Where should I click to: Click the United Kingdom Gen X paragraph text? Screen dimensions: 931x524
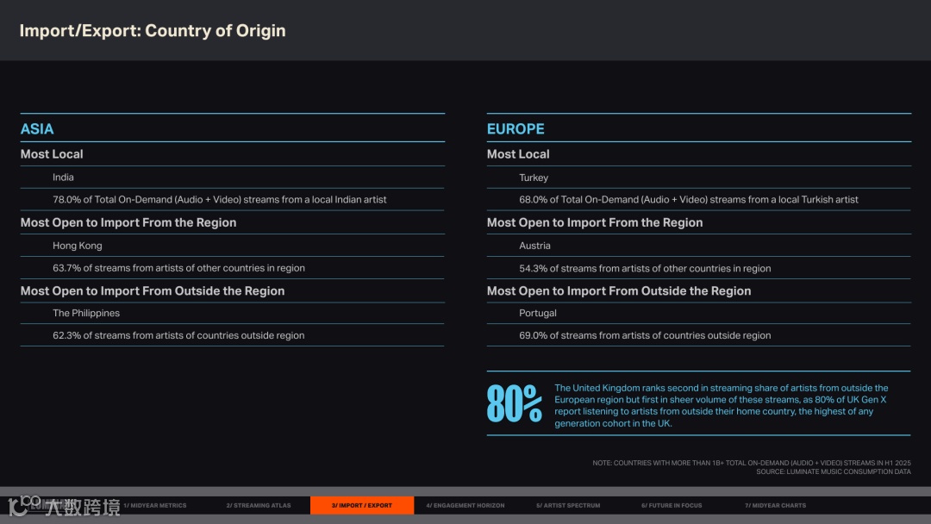point(721,405)
